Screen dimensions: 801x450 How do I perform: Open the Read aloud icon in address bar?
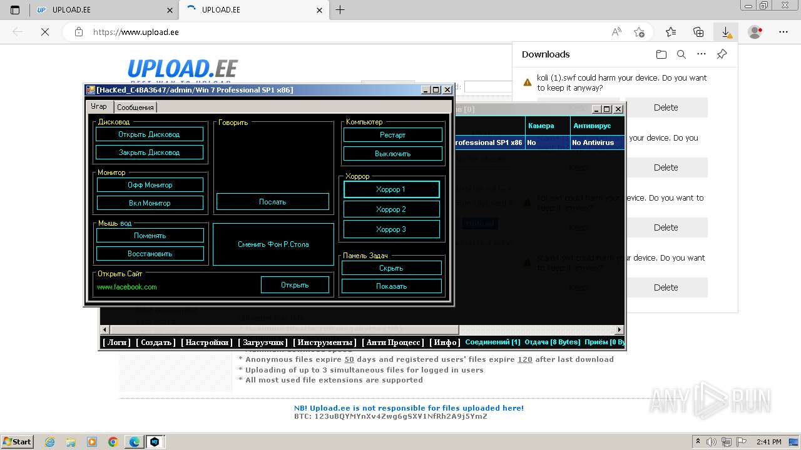616,32
